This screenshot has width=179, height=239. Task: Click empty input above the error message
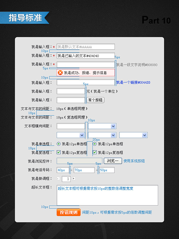click(x=86, y=65)
